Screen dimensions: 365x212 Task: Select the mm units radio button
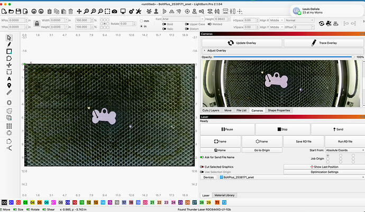141,21
